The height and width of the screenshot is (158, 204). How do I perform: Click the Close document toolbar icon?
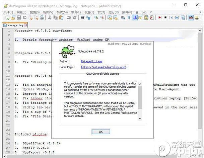click(x=30, y=17)
